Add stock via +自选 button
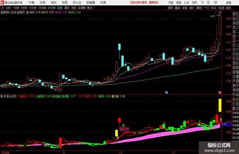Viewport: 239px width, 154px height. (x=221, y=8)
